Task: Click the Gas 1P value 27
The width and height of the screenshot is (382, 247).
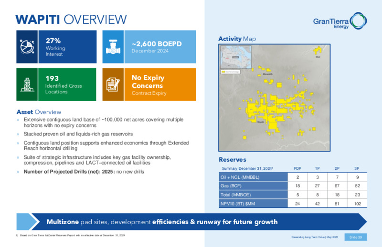Action: coord(317,186)
